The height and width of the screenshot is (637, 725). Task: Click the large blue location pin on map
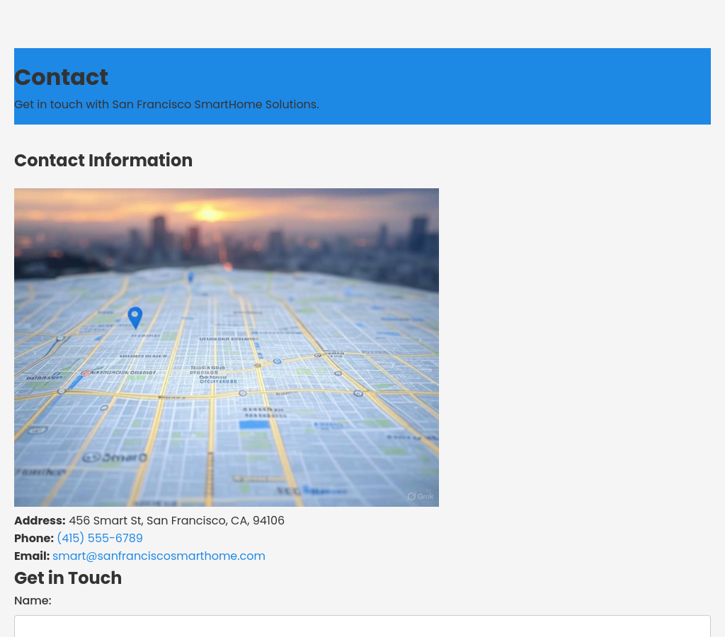(x=135, y=317)
